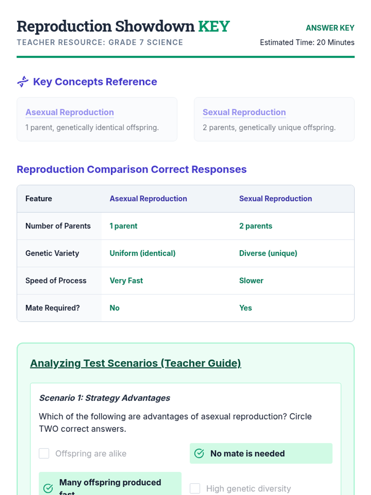Click the green checkmark icon for No mate is needed

pyautogui.click(x=199, y=453)
